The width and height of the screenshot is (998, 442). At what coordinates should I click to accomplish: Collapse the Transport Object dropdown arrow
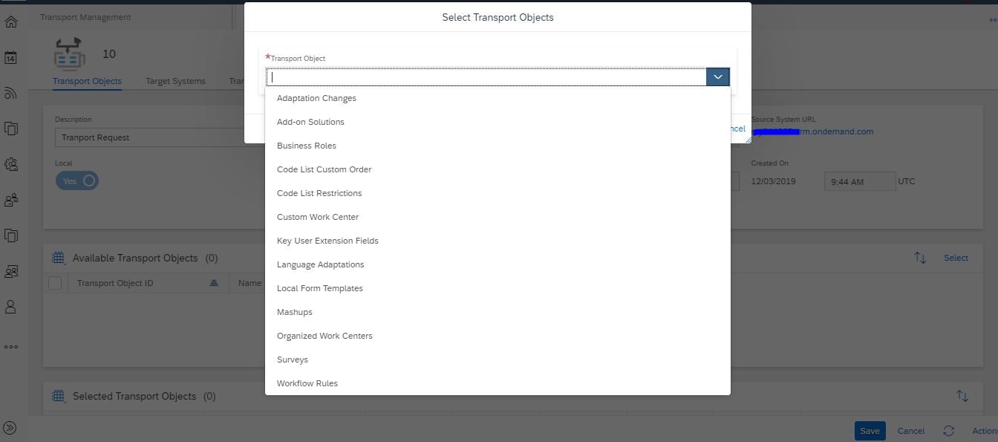pos(718,77)
